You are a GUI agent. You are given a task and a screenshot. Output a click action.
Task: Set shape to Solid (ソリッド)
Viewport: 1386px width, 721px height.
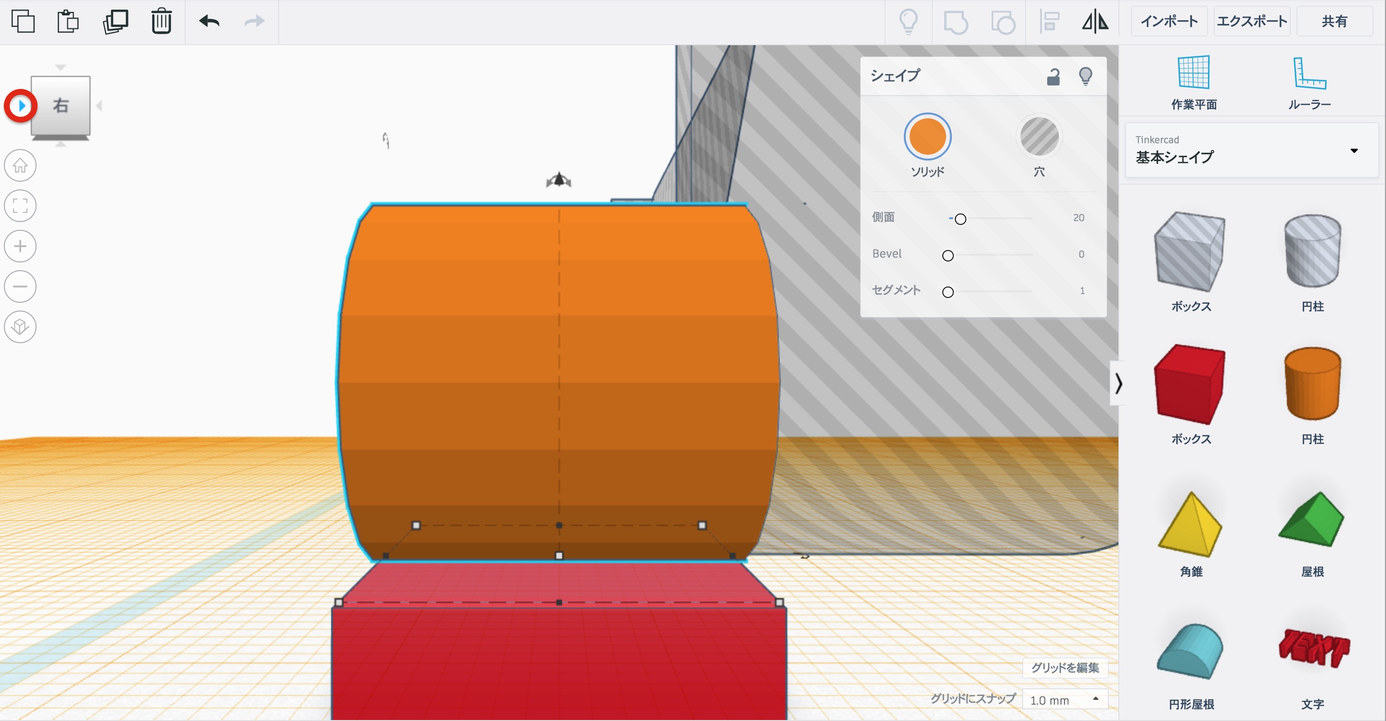click(927, 137)
